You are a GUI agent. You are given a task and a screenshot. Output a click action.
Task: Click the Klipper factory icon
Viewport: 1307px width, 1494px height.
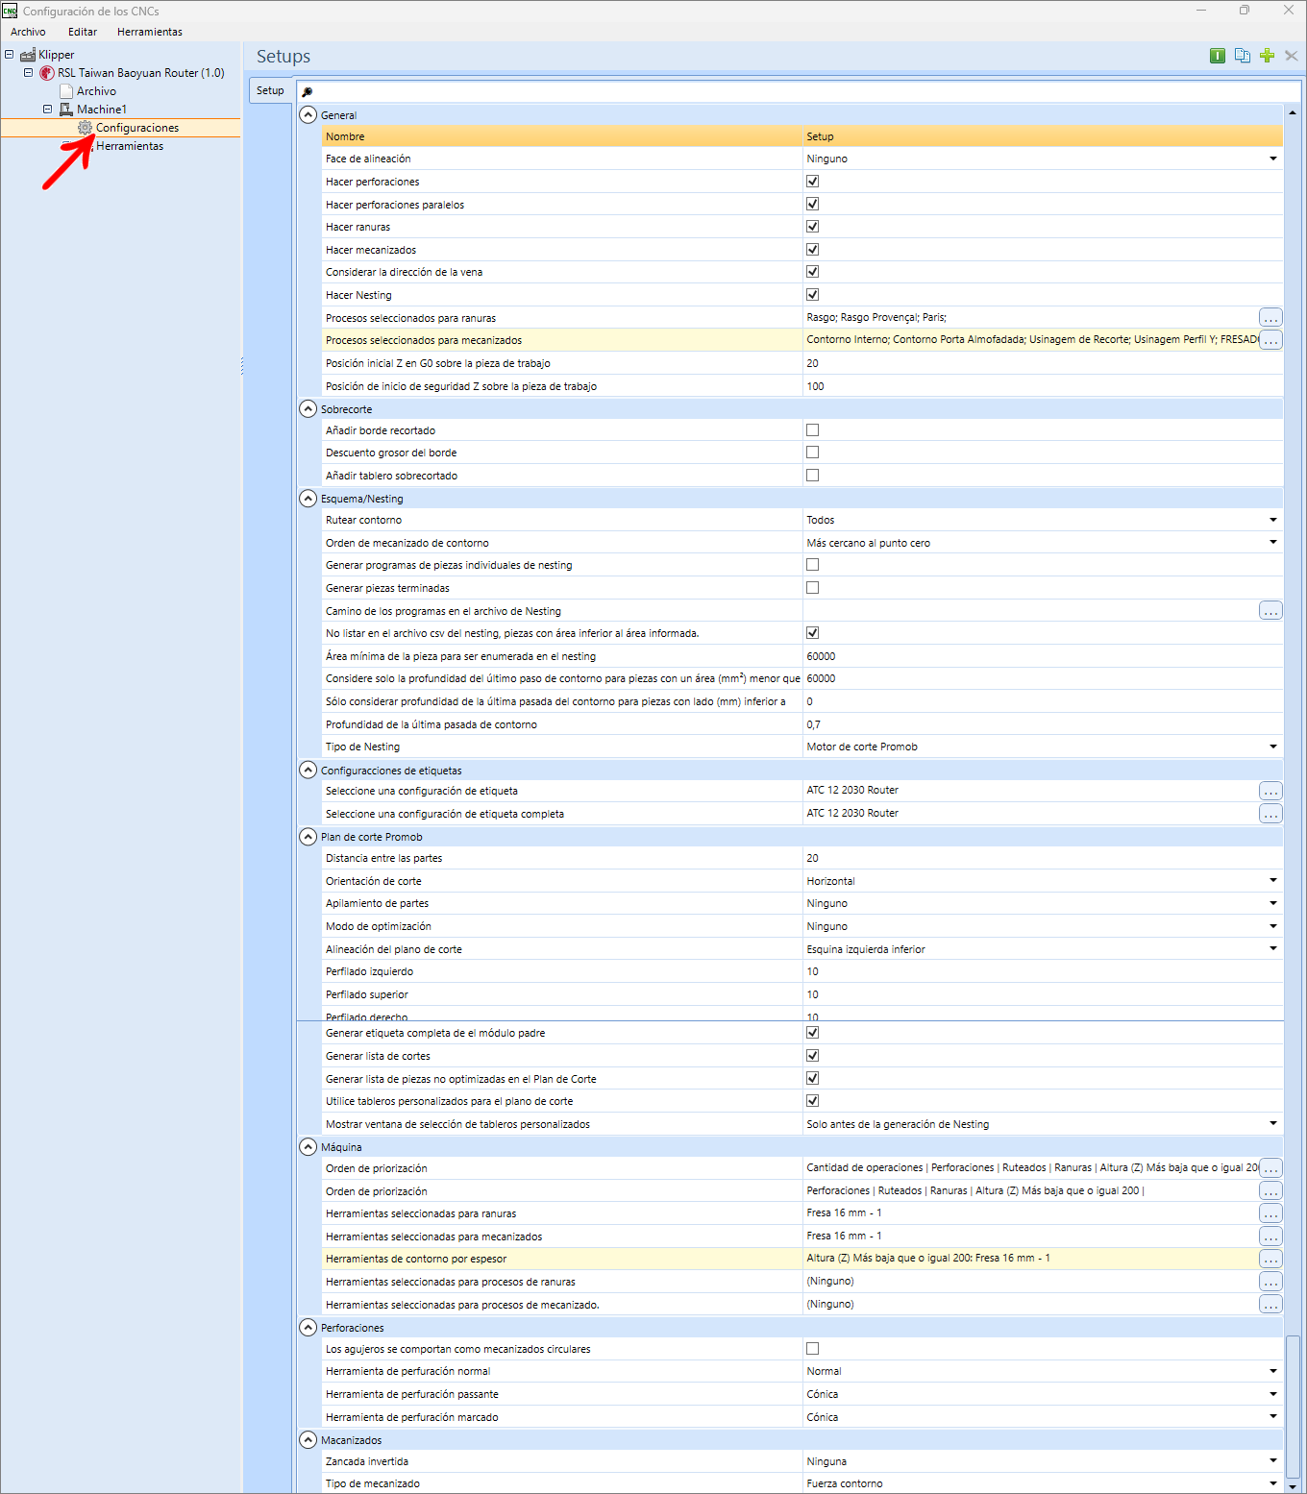tap(28, 55)
